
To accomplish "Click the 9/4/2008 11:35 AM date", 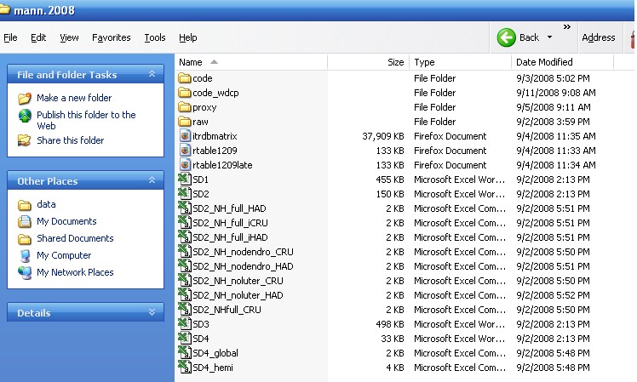I will click(556, 136).
